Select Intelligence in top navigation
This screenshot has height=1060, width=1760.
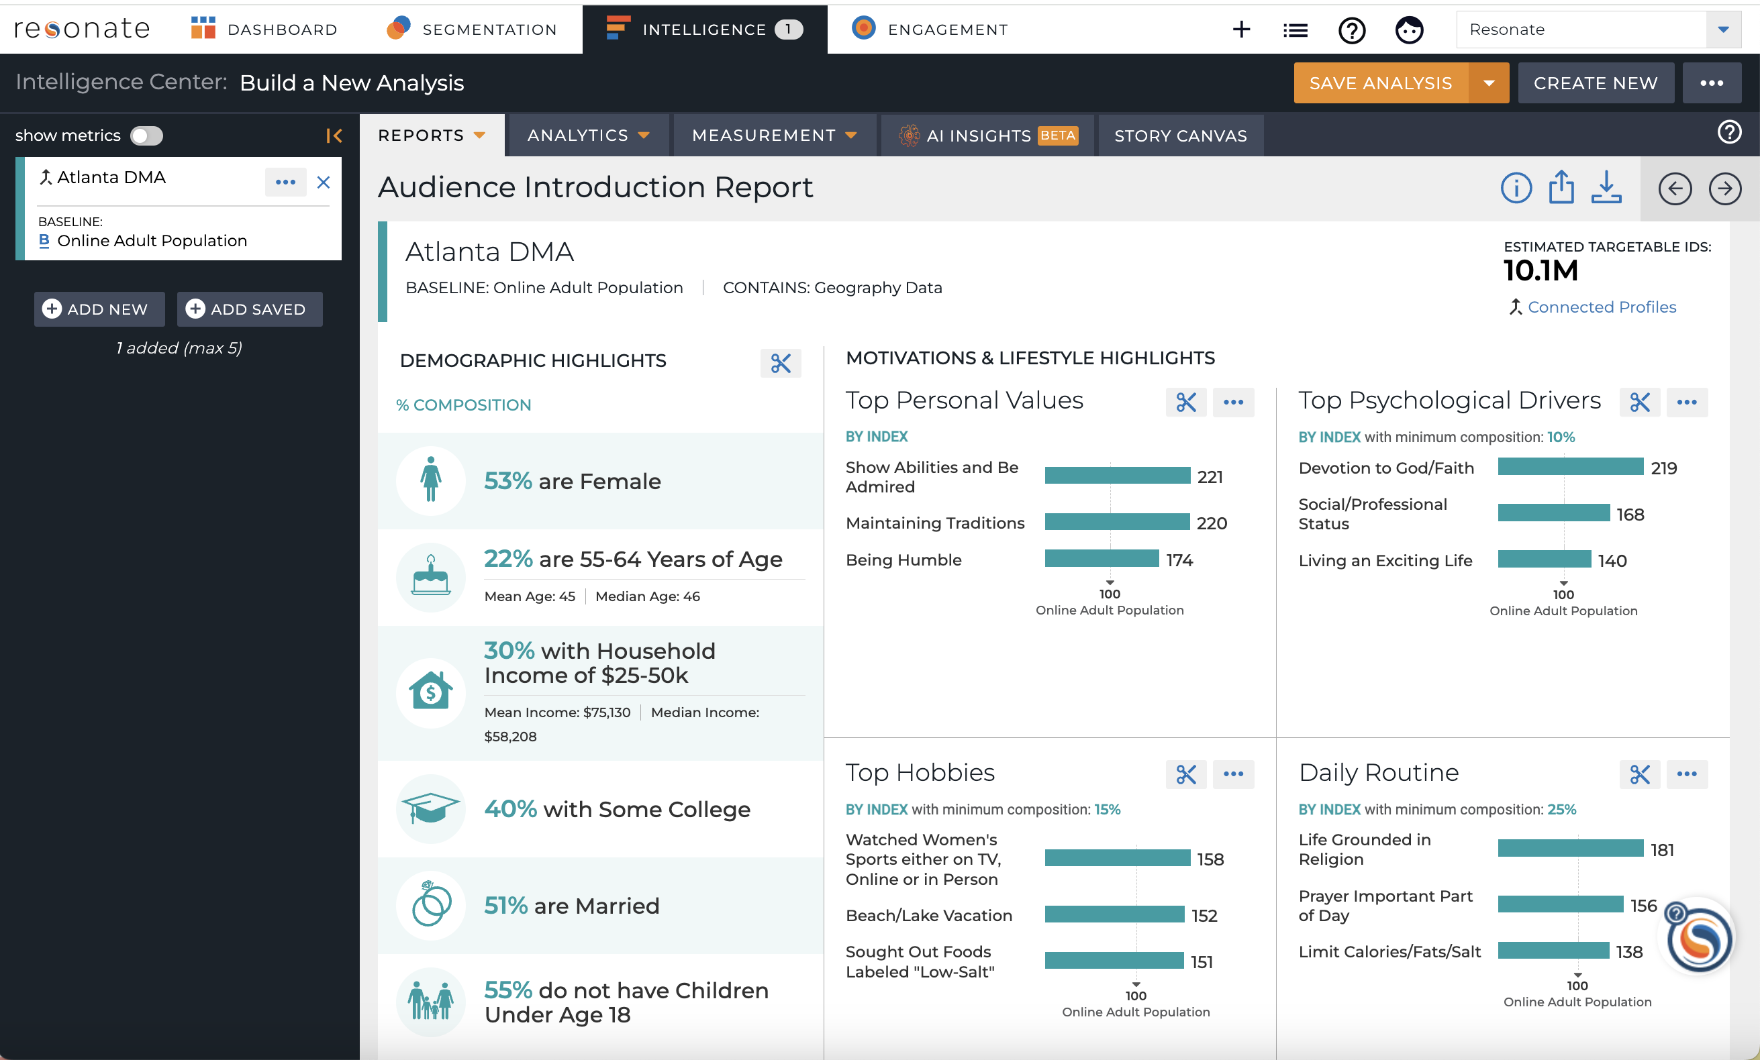point(704,30)
